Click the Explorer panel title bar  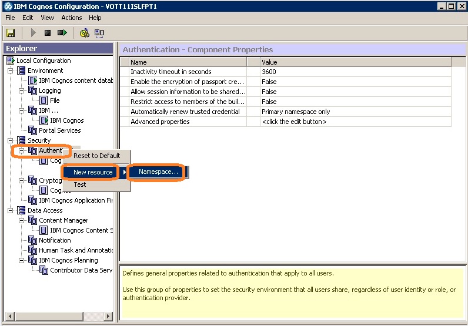(x=58, y=48)
